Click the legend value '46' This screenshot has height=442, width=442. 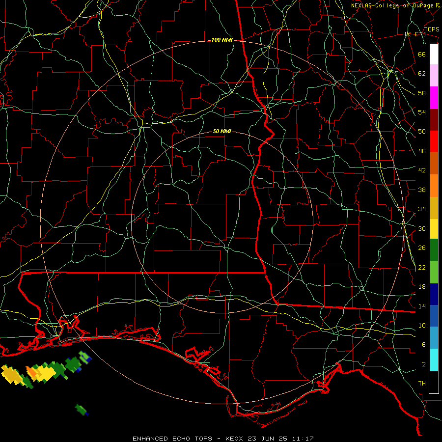coord(422,151)
